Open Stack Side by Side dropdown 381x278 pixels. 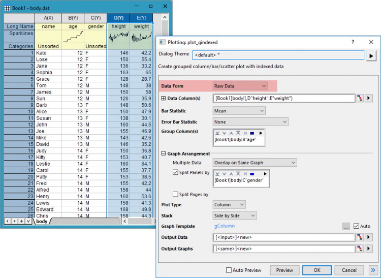[235, 215]
